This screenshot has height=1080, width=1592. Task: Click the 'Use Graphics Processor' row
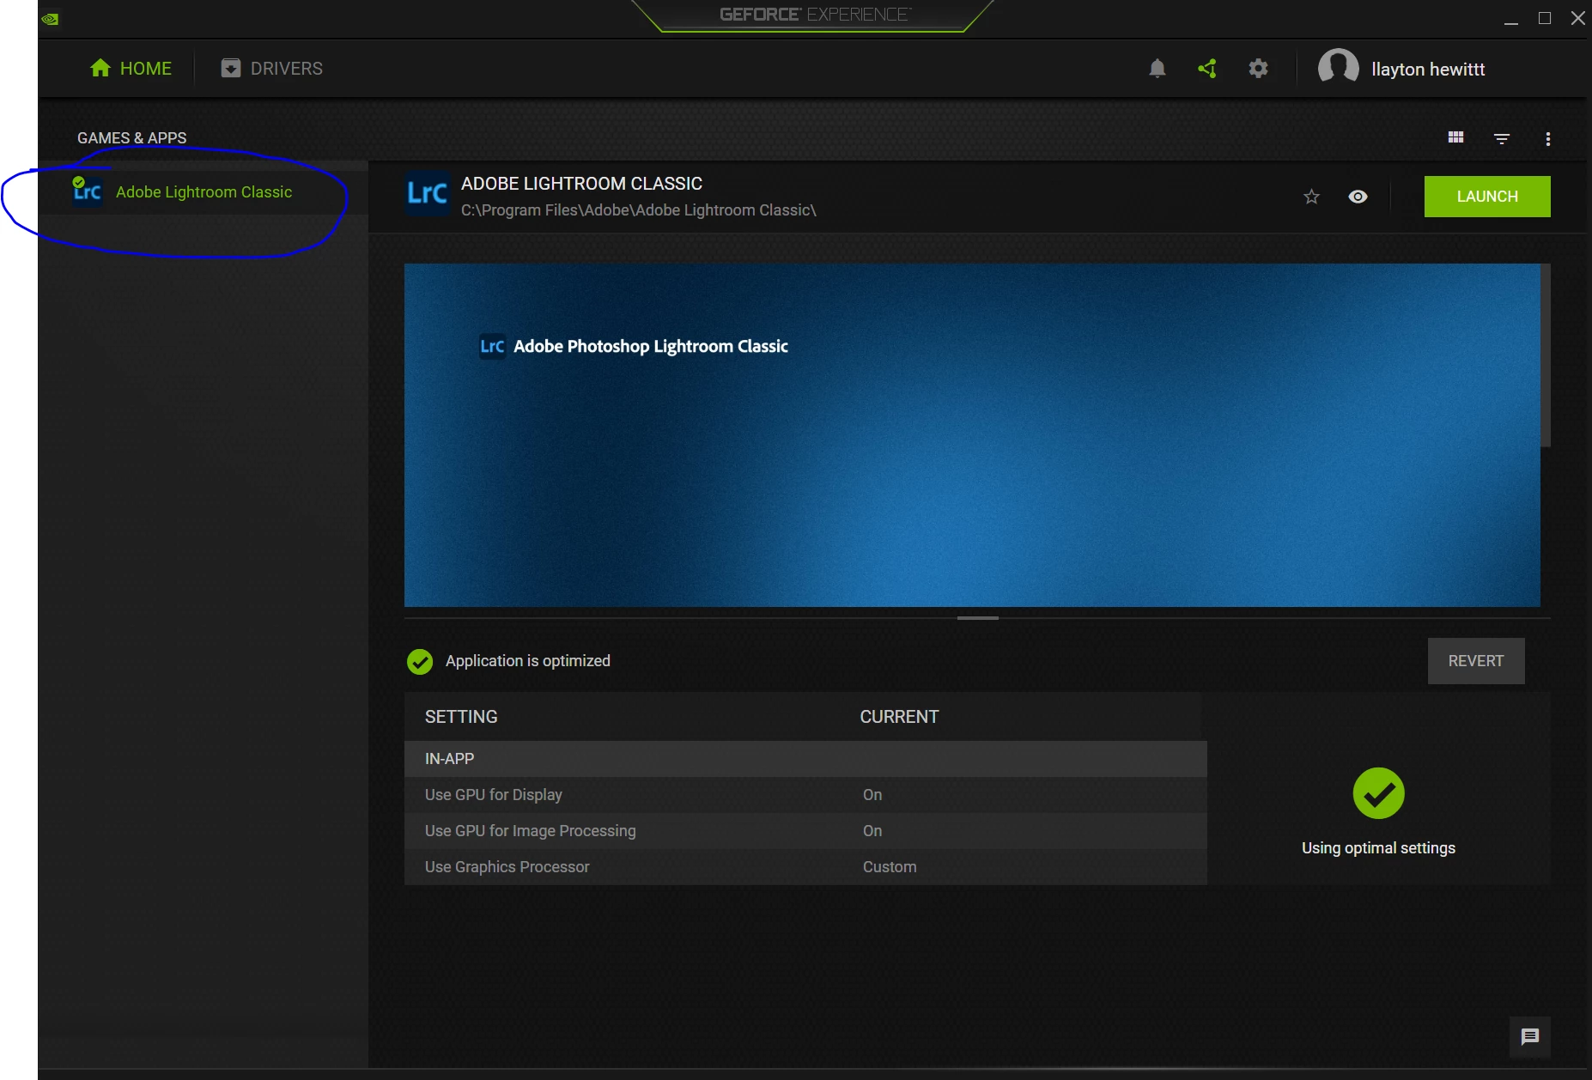coord(805,867)
